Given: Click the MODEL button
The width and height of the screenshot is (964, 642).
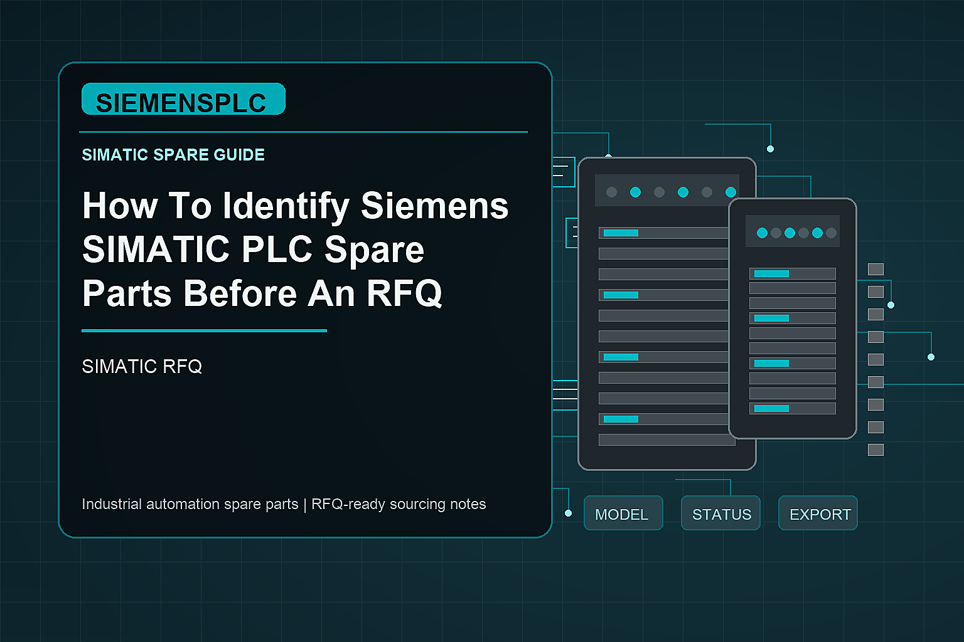Looking at the screenshot, I should tap(623, 513).
